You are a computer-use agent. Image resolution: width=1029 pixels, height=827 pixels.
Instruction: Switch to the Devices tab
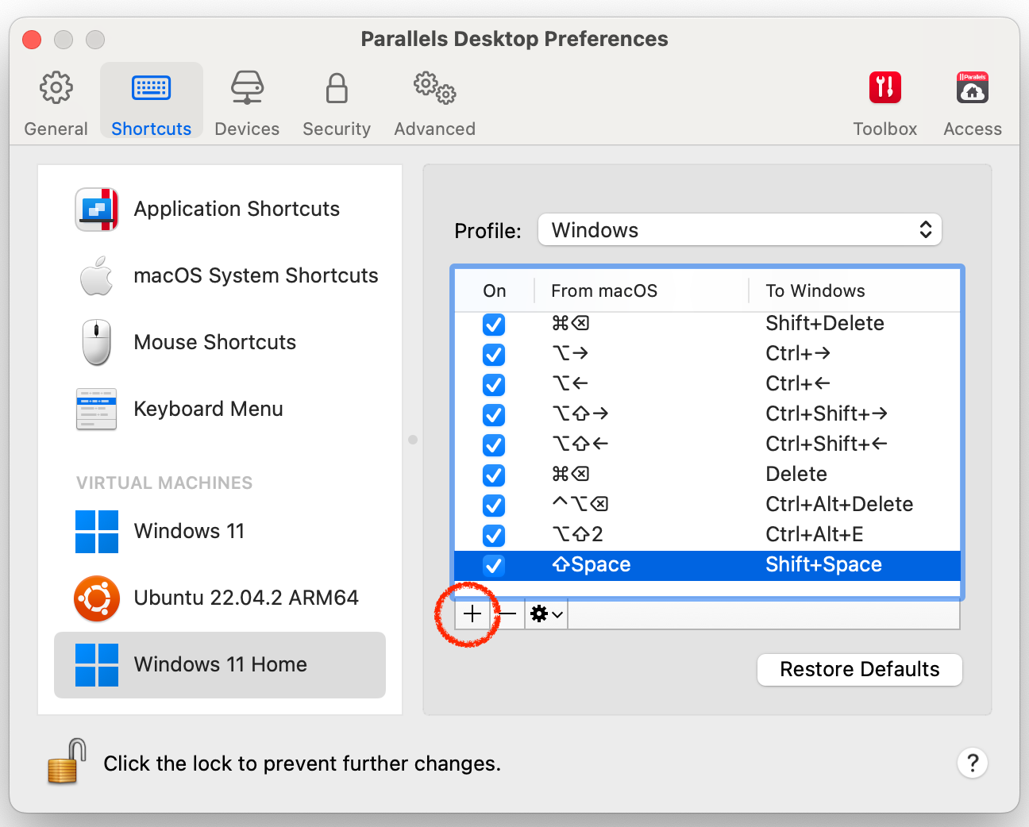tap(247, 103)
